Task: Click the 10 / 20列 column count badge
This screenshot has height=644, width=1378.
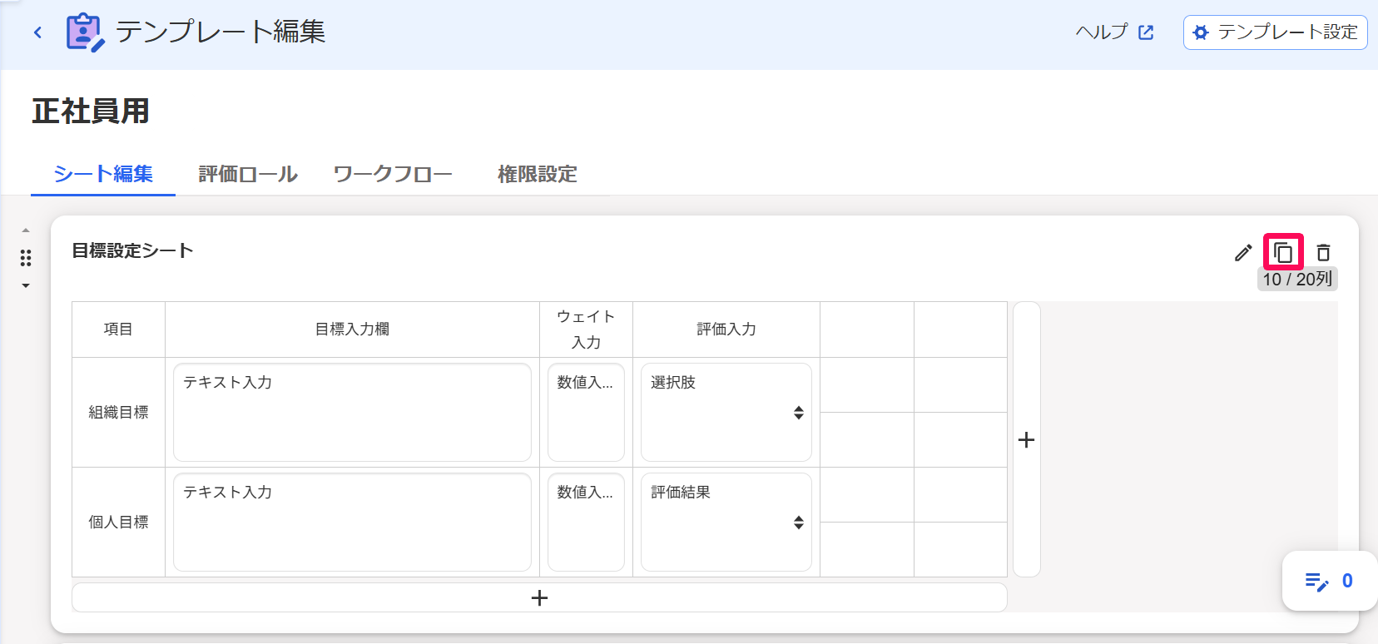Action: [1297, 280]
